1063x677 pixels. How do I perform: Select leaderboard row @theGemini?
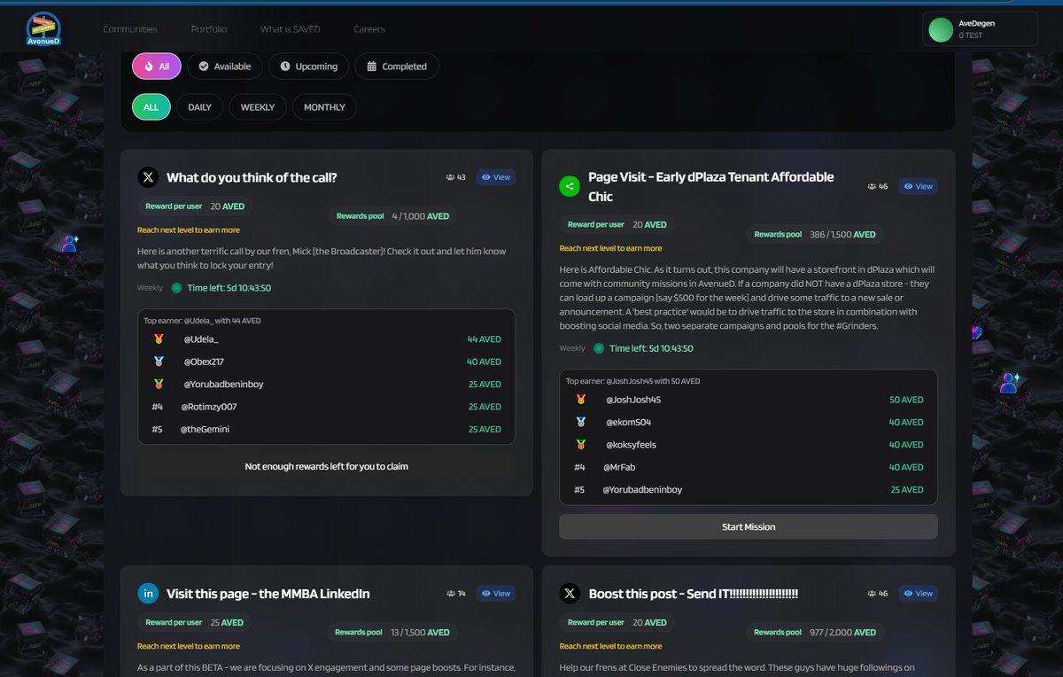(x=326, y=429)
